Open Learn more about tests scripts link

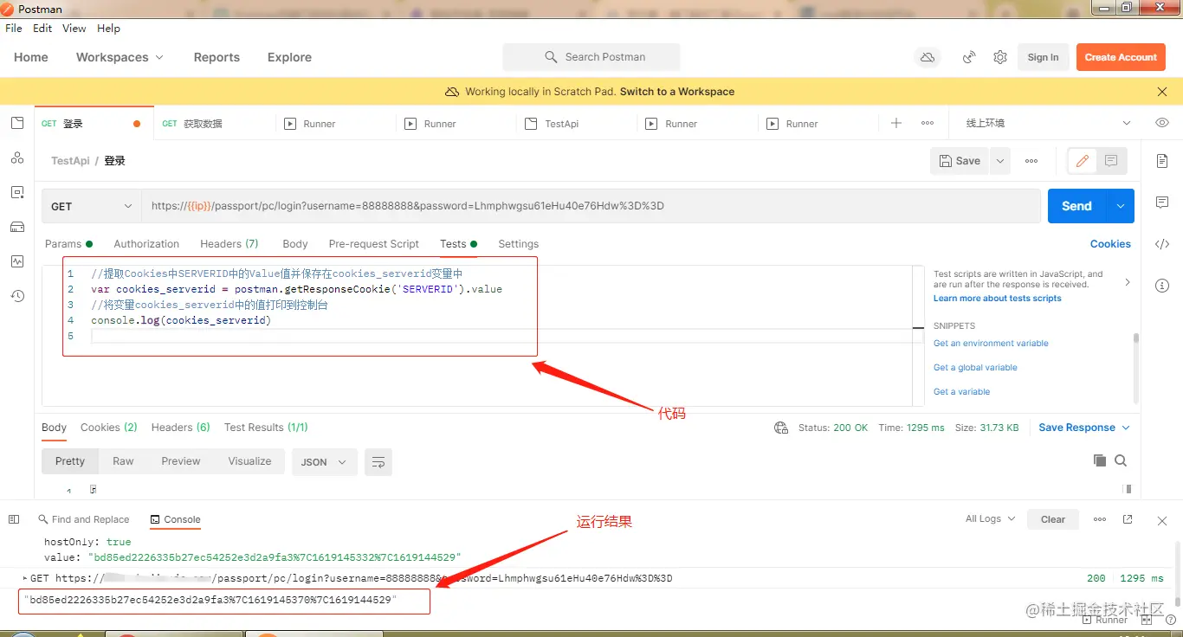point(997,299)
